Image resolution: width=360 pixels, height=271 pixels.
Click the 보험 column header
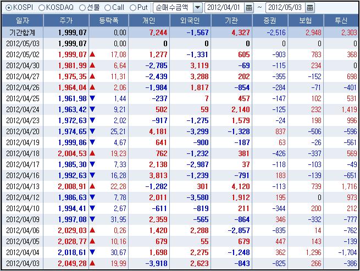[306, 21]
